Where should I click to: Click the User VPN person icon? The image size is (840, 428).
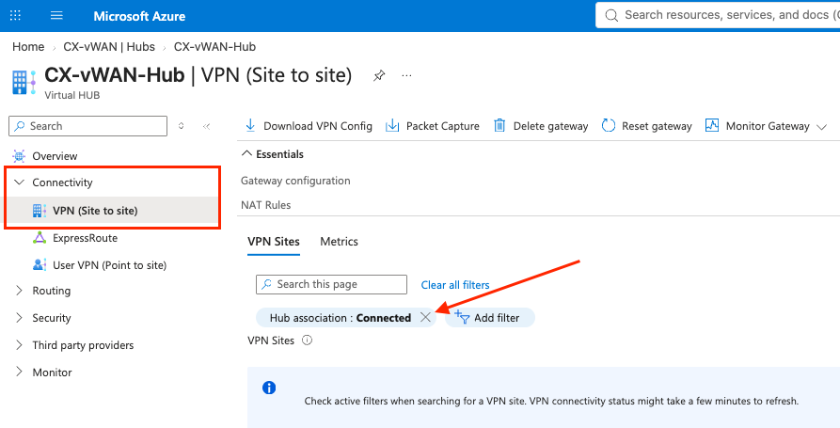click(x=40, y=264)
